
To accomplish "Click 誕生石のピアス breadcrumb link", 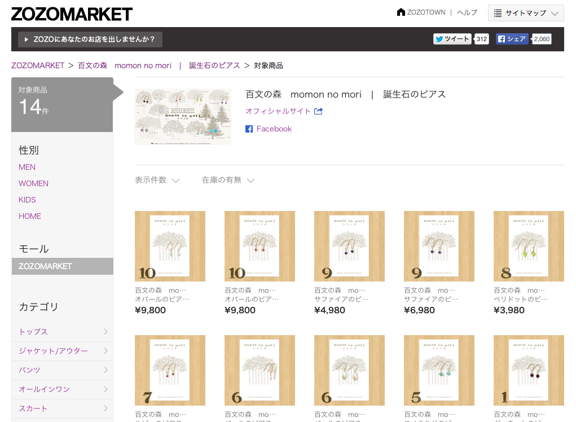I will [x=214, y=65].
